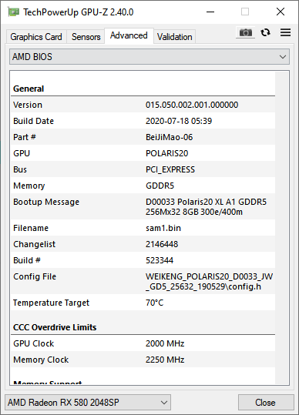Click the Close button
This screenshot has width=299, height=415.
[x=265, y=403]
